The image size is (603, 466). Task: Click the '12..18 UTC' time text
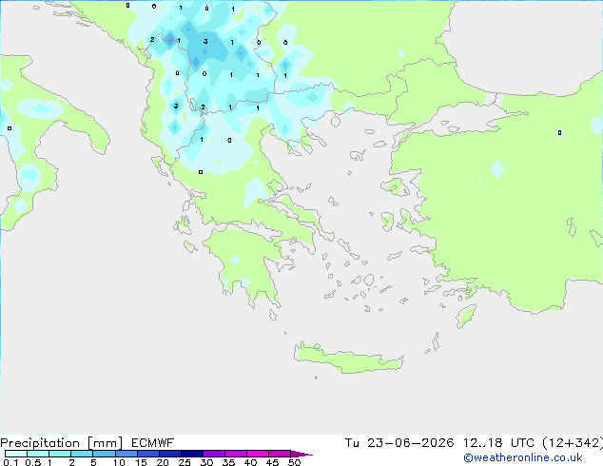point(498,443)
